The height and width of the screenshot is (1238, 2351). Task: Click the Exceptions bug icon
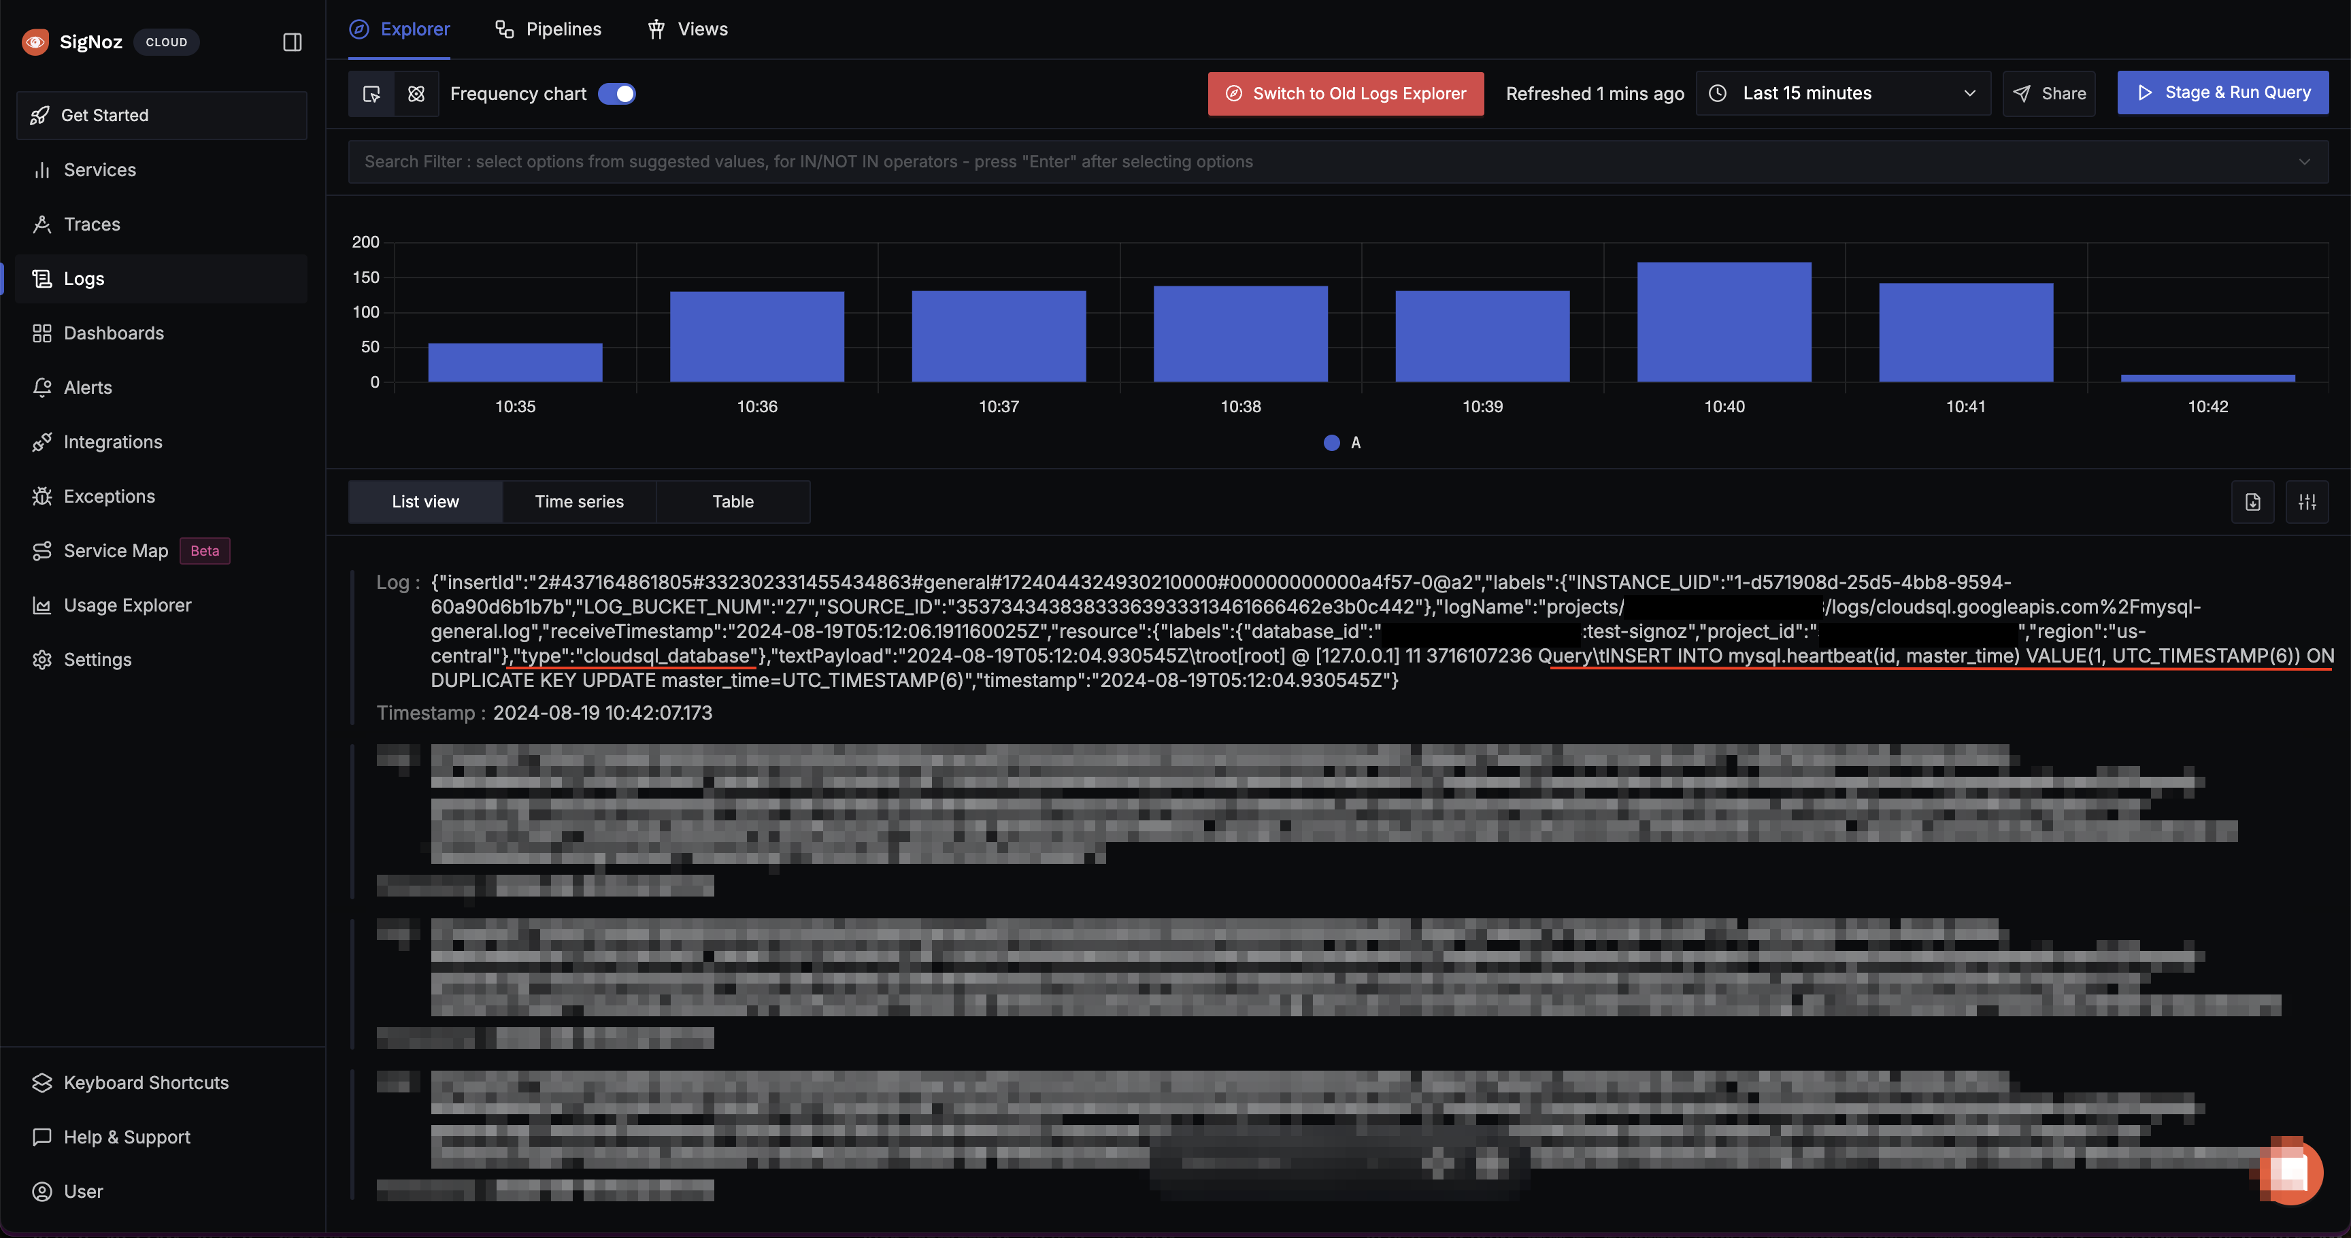[42, 497]
